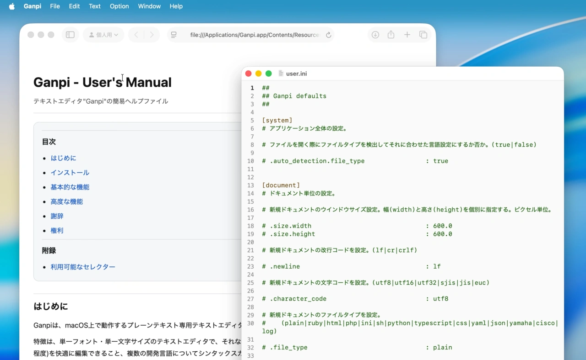This screenshot has width=586, height=360.
Task: Follow the 高度な機能 link
Action: tap(67, 201)
